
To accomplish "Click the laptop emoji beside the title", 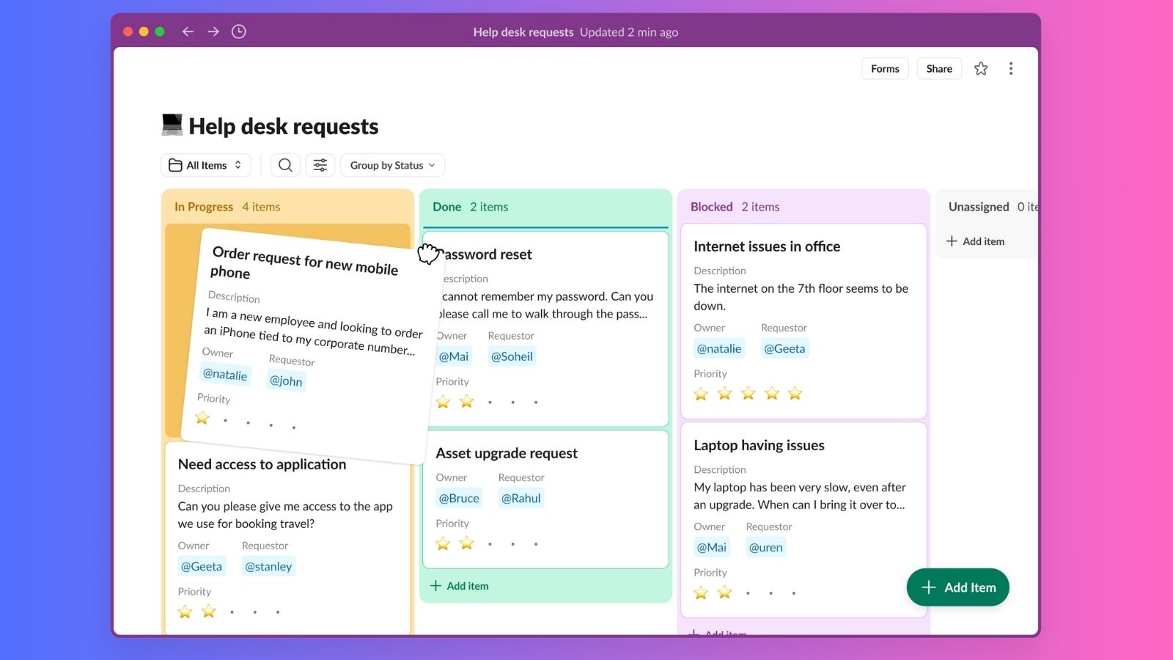I will [172, 125].
